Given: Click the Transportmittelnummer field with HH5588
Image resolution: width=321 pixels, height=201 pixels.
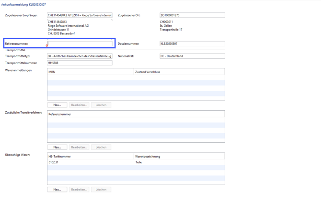Looking at the screenshot, I should tap(80, 63).
